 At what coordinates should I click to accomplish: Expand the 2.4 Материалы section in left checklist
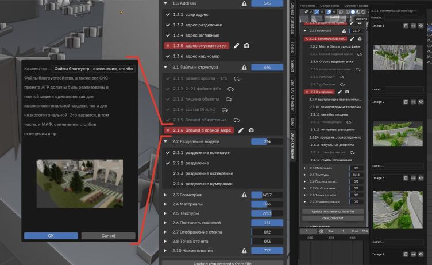coord(165,204)
